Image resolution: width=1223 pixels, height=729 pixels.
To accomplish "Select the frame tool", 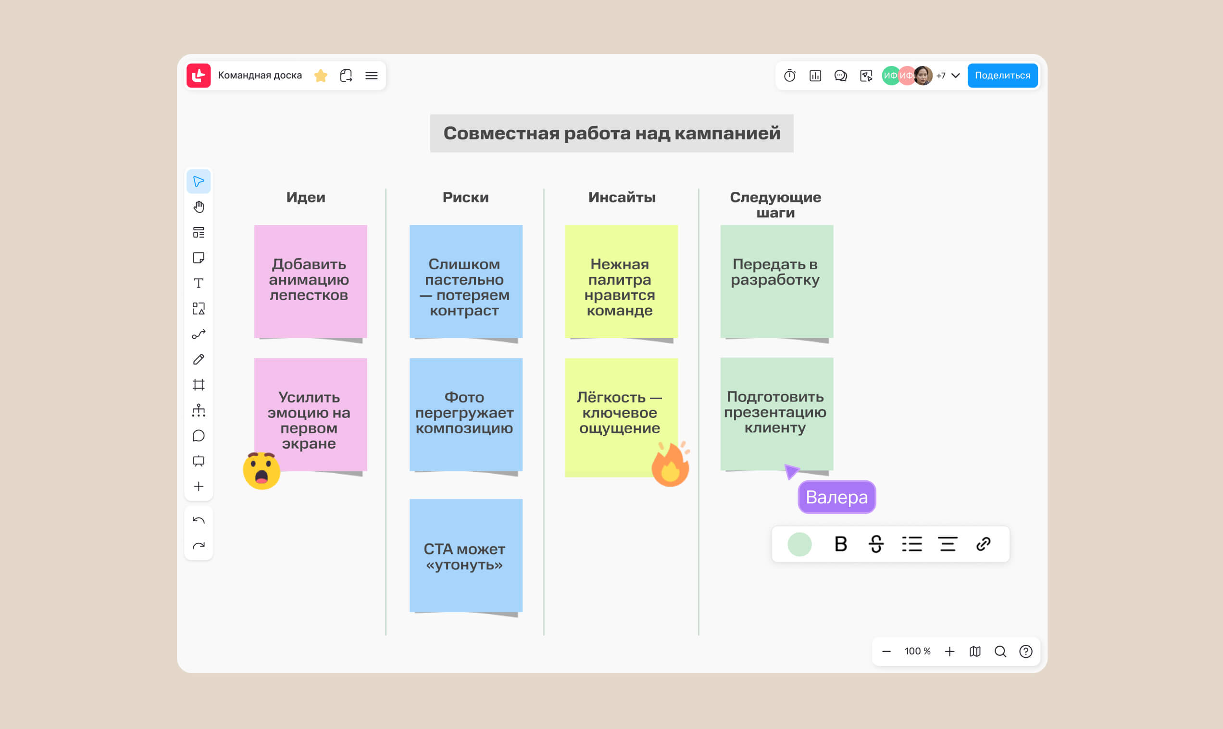I will pos(199,385).
